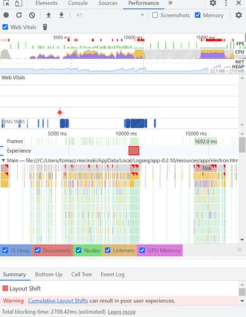Select the inspect element picker icon
The width and height of the screenshot is (246, 317).
click(x=6, y=3)
